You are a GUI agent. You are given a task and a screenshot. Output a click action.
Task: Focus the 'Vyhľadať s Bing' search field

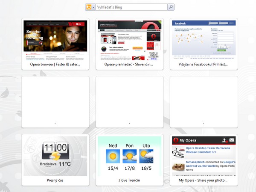(131, 7)
